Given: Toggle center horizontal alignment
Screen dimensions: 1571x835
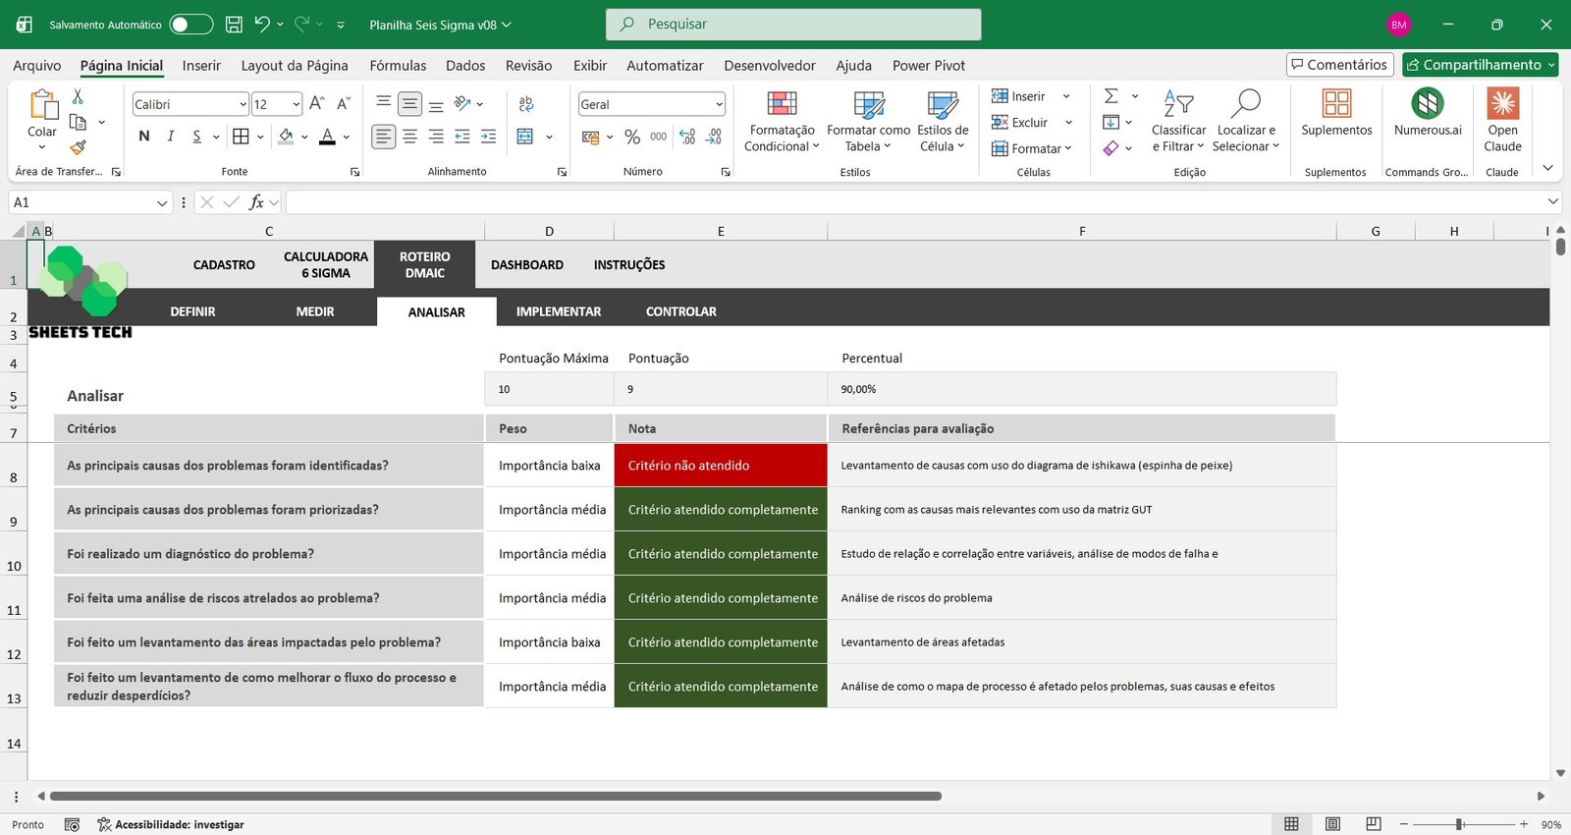Looking at the screenshot, I should tap(409, 137).
